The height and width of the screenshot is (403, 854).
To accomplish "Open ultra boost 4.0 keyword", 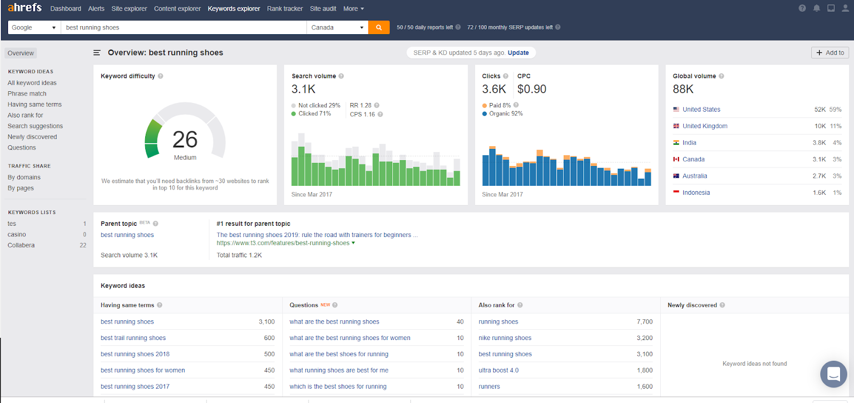I will (x=499, y=370).
